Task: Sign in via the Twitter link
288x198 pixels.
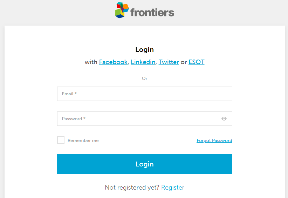Action: [x=169, y=62]
